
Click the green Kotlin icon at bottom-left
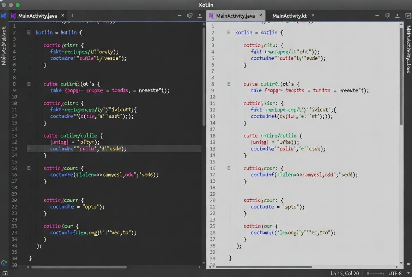point(4,263)
